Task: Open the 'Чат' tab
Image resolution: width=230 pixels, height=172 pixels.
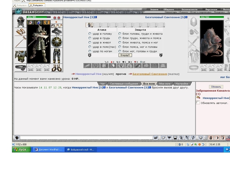Action: [102, 84]
